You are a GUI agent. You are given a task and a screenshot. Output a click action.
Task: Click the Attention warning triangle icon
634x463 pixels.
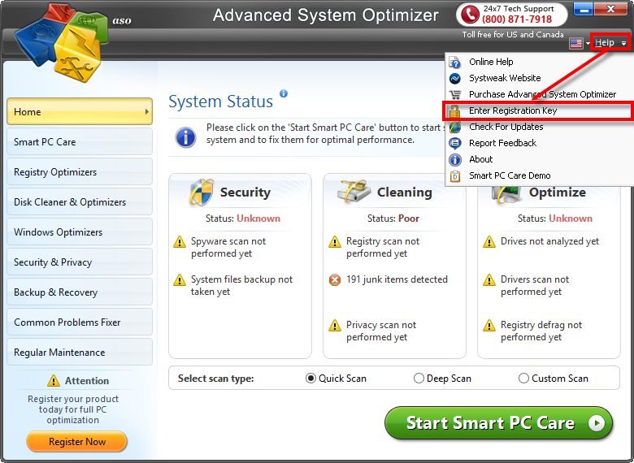54,381
